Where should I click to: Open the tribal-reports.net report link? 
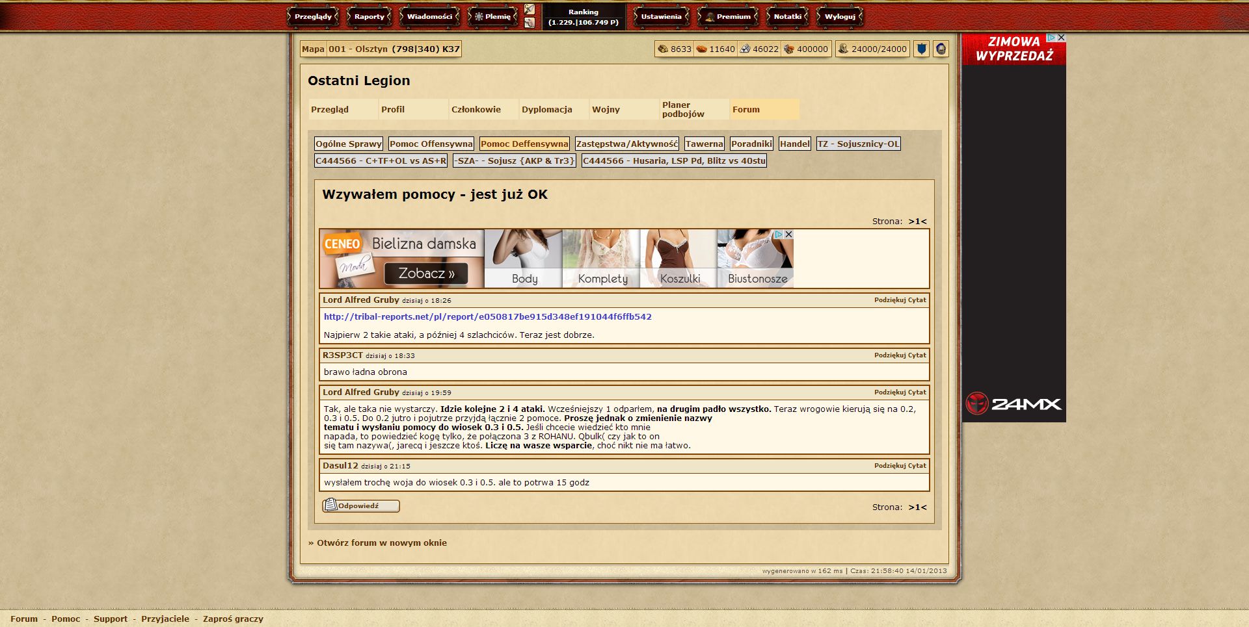point(487,317)
